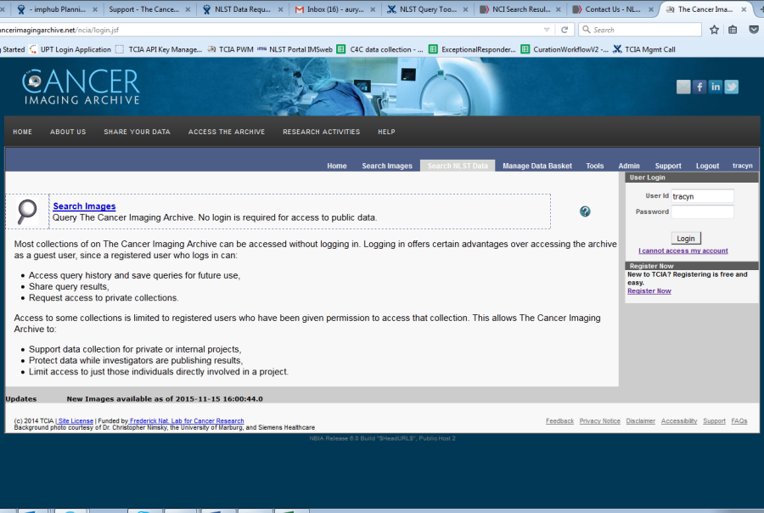
Task: Open the 'Search Images' heading link
Action: [84, 206]
